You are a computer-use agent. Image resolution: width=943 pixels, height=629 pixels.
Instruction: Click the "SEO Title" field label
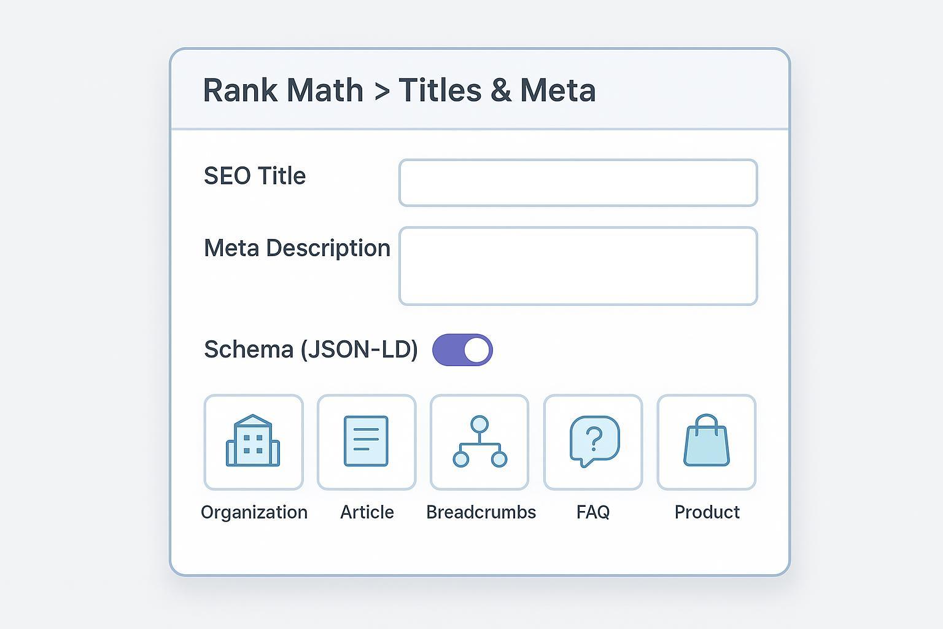point(255,176)
